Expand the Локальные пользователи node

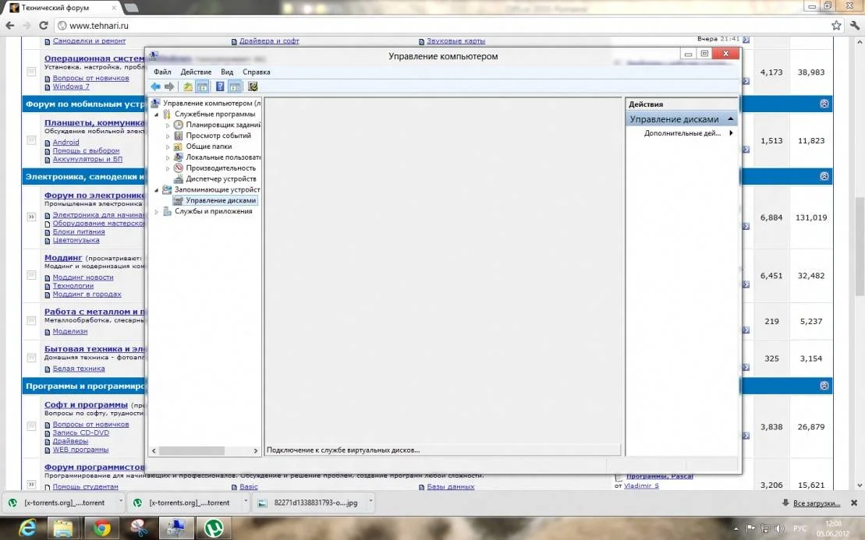[168, 157]
